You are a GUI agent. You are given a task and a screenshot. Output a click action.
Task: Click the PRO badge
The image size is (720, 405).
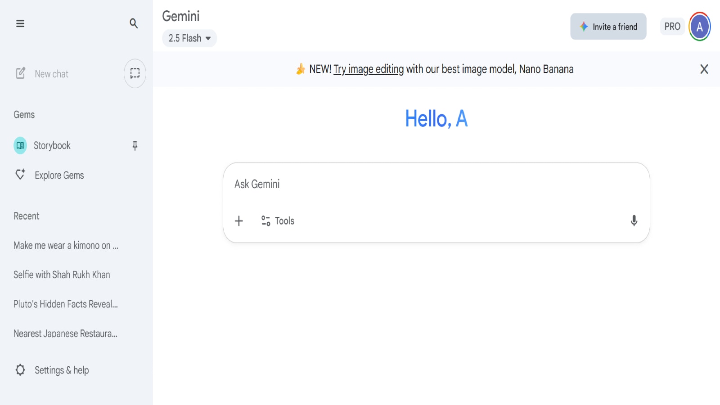[x=672, y=27]
